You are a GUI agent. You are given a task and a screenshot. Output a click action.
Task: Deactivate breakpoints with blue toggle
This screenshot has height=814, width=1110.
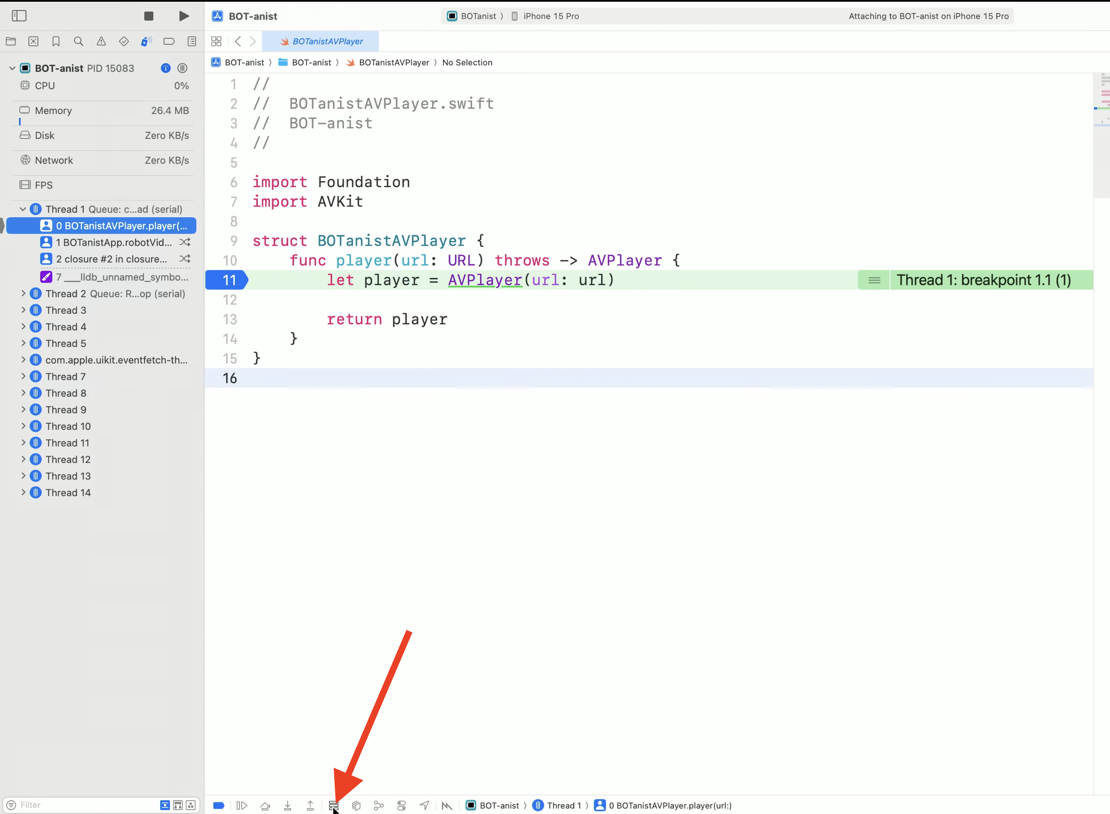click(x=219, y=806)
